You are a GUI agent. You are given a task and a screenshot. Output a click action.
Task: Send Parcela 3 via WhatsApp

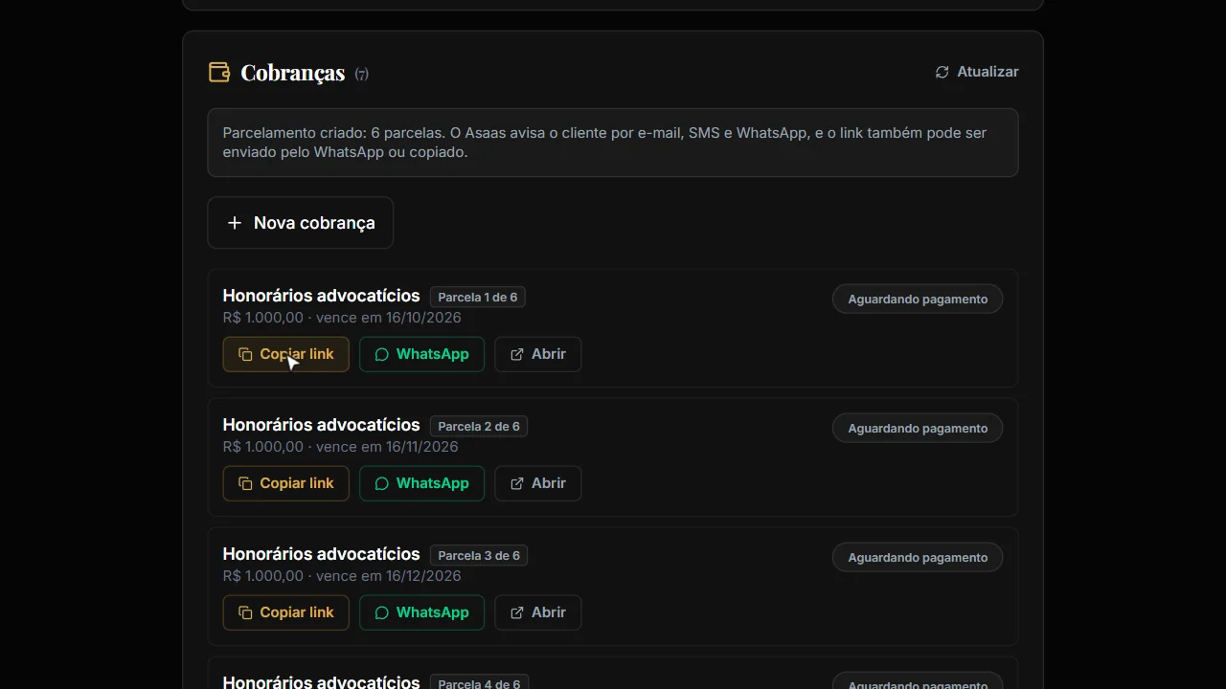[421, 612]
